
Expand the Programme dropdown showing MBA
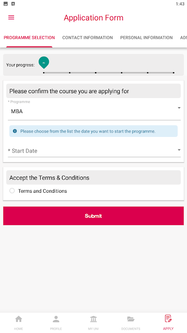click(x=94, y=111)
